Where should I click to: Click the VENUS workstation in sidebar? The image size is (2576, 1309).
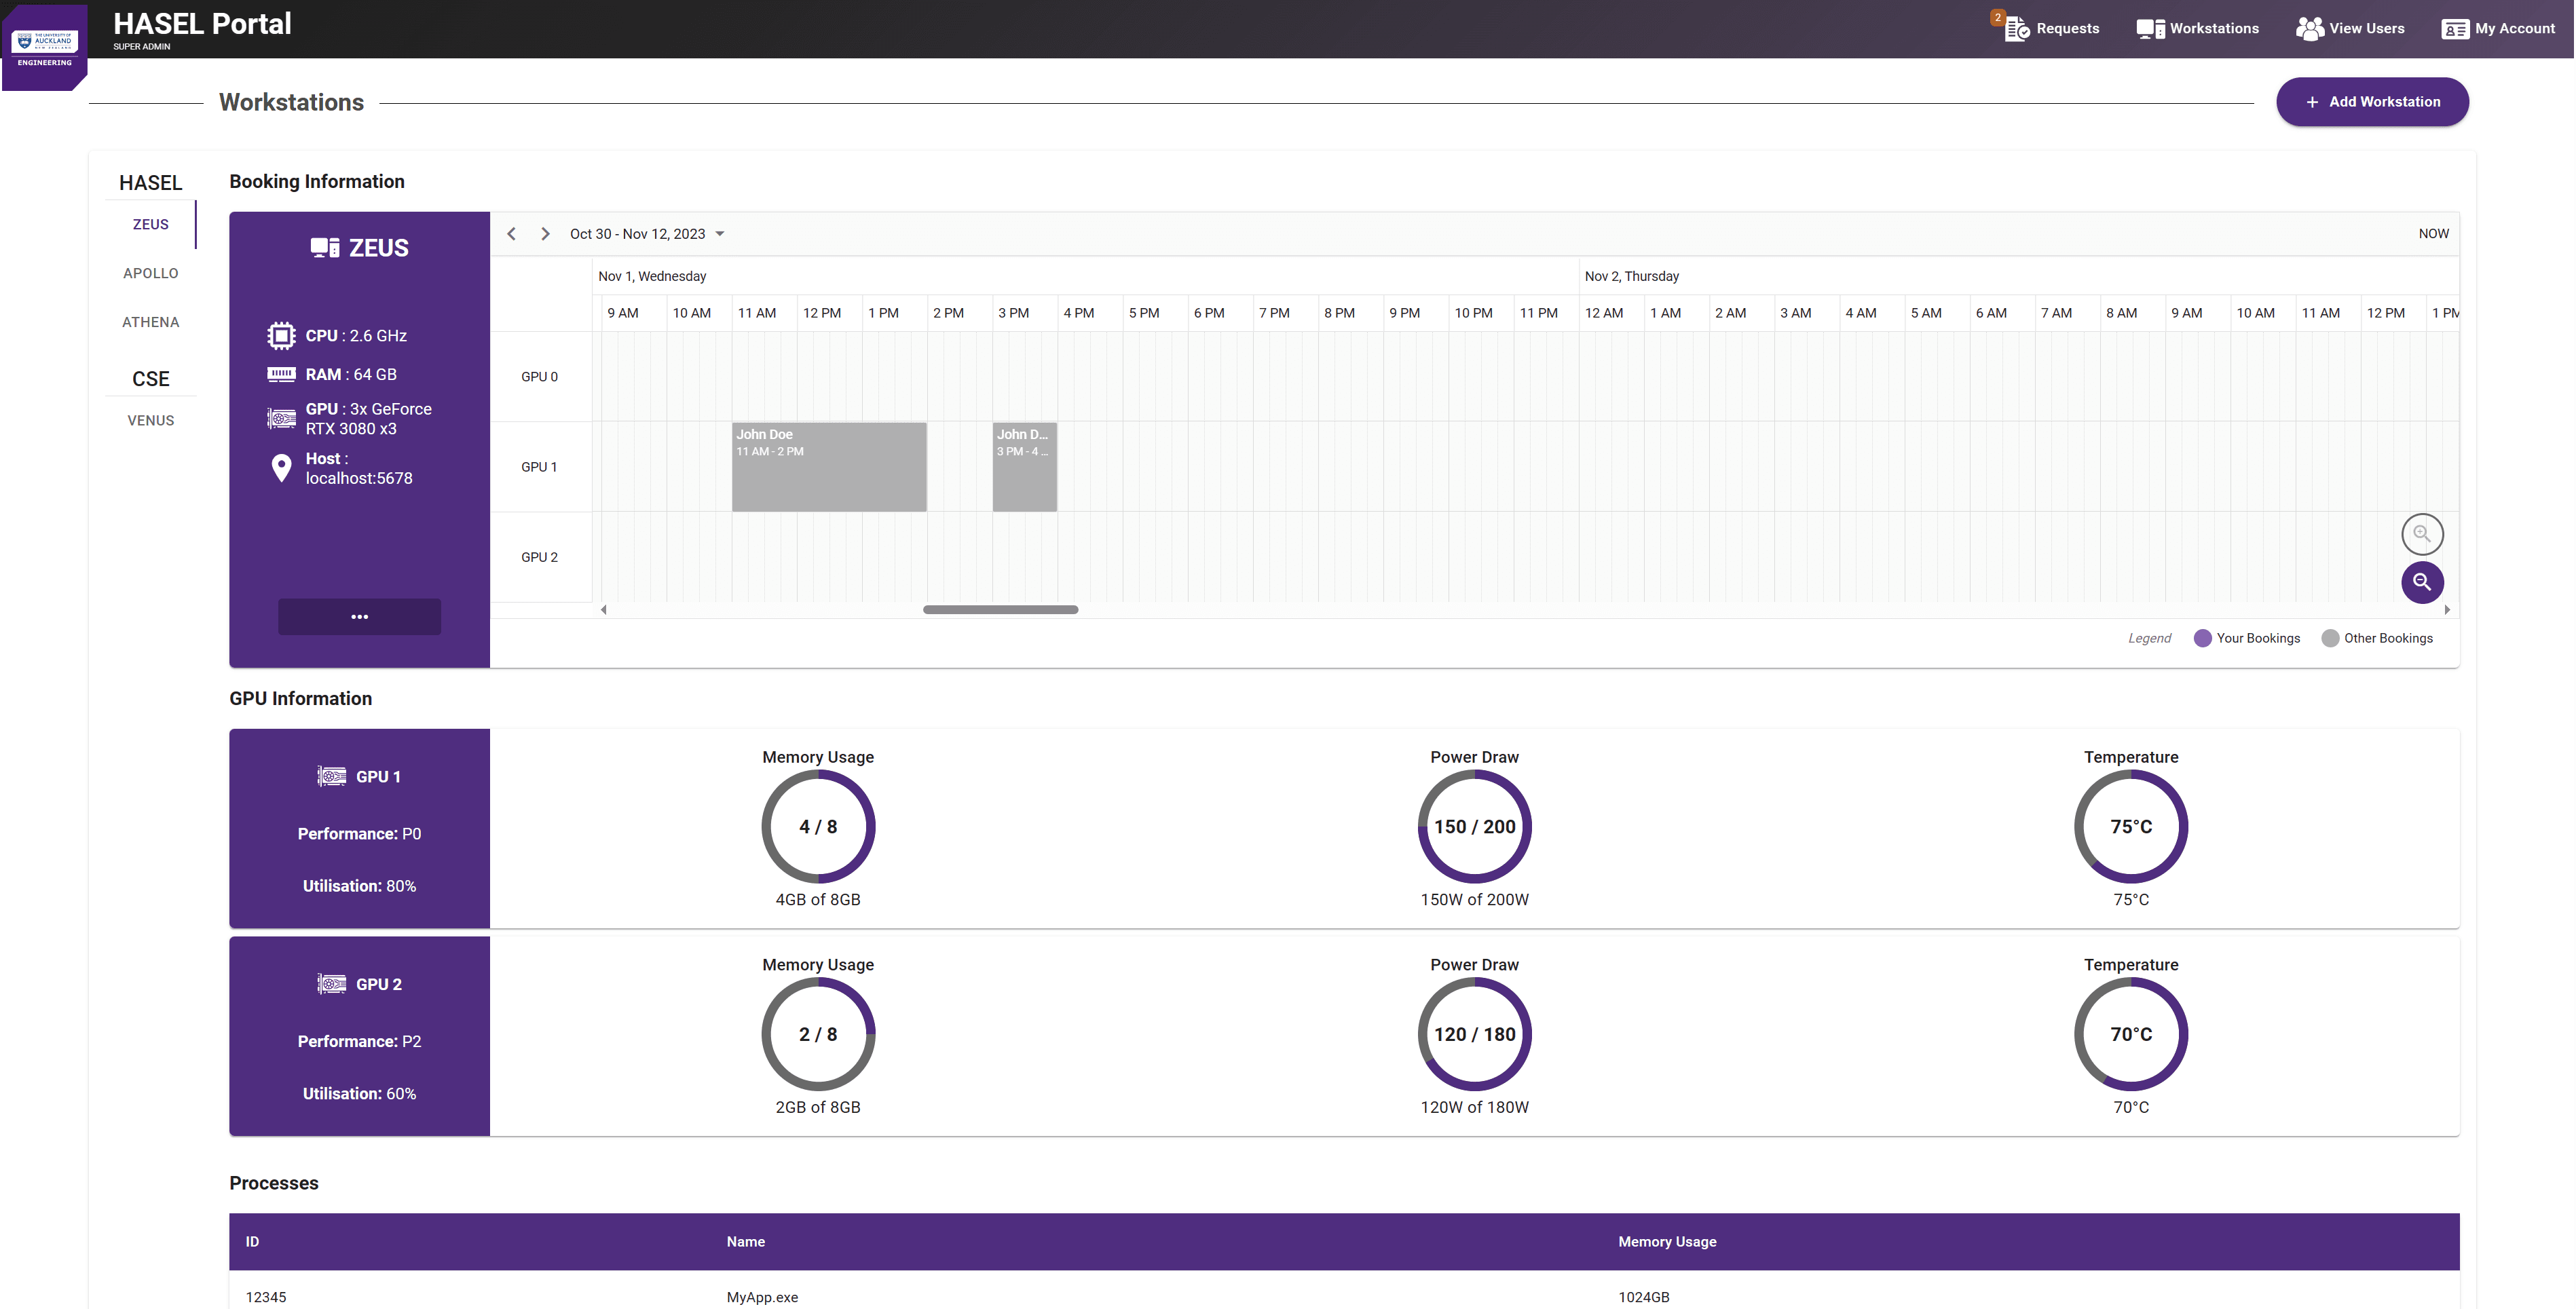click(x=150, y=421)
